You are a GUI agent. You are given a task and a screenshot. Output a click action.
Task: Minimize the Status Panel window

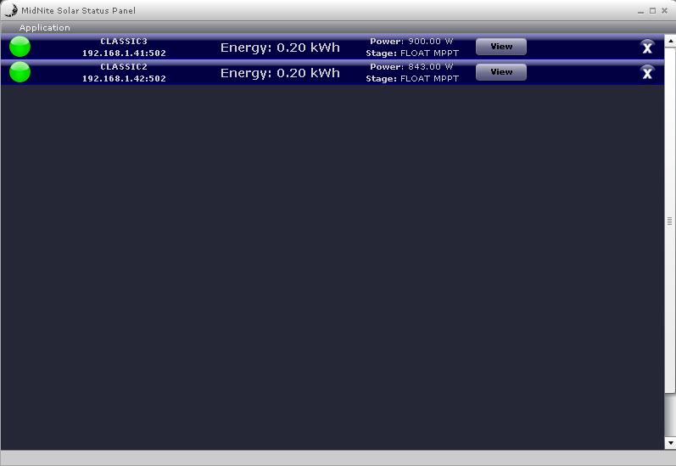pyautogui.click(x=640, y=11)
